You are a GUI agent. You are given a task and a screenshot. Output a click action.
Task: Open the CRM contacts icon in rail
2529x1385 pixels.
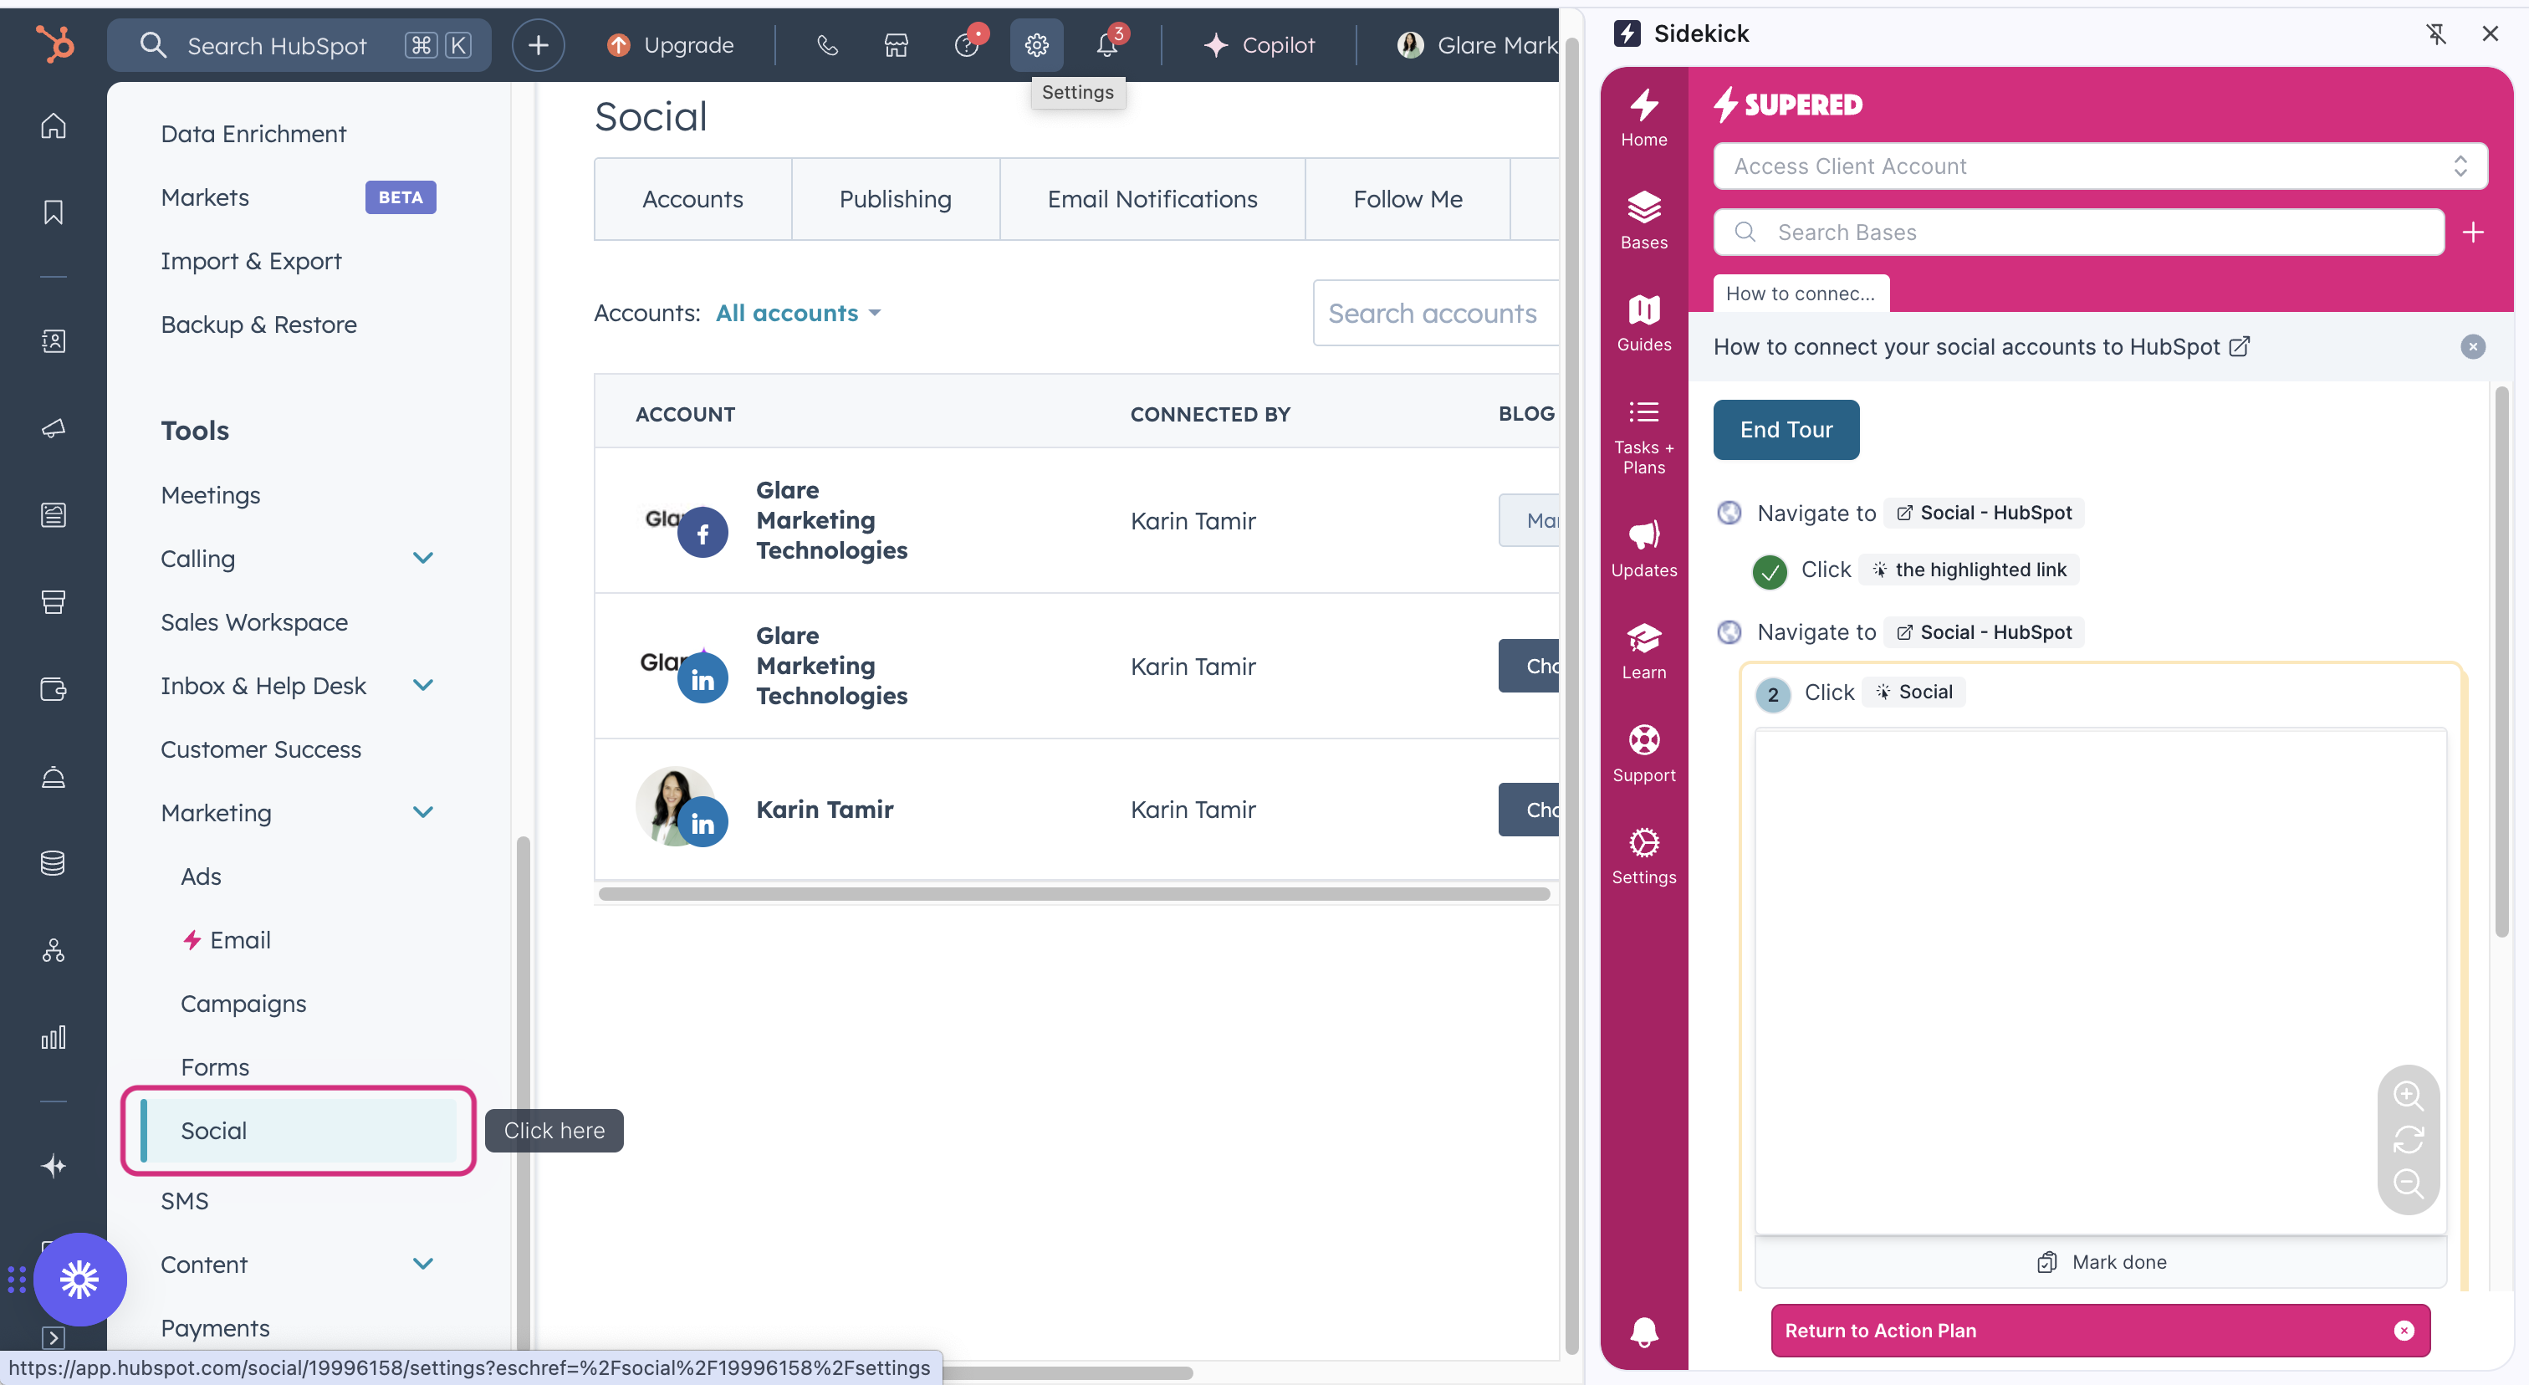(53, 340)
